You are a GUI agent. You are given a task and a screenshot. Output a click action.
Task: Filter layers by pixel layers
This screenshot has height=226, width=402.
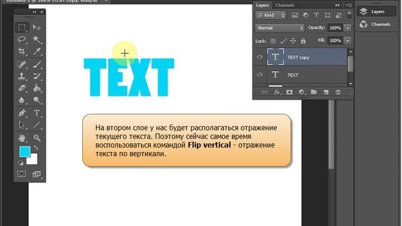pyautogui.click(x=295, y=15)
